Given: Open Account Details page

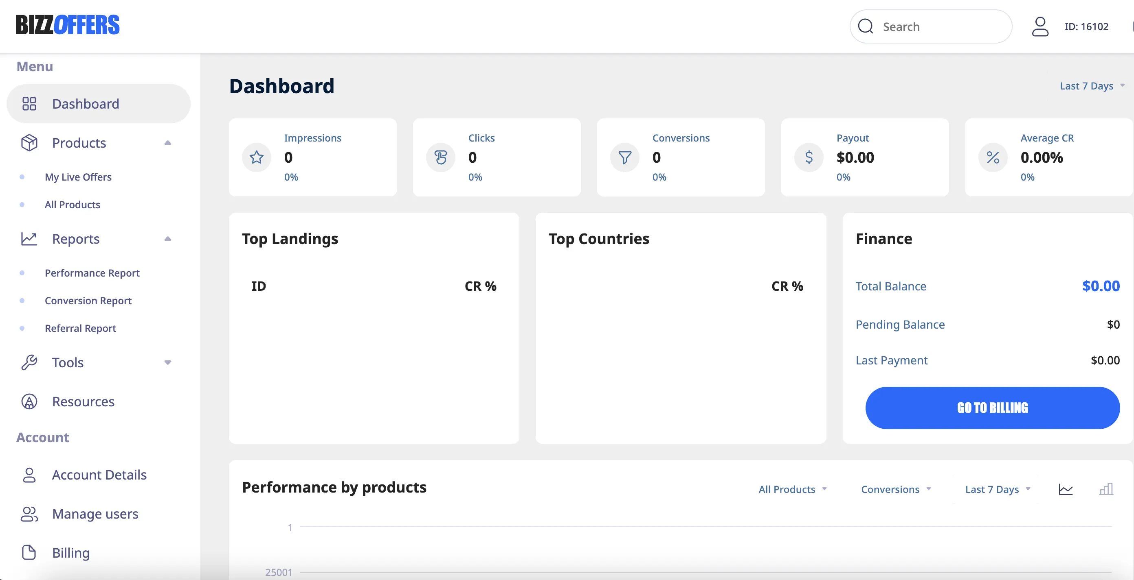Looking at the screenshot, I should (x=99, y=475).
